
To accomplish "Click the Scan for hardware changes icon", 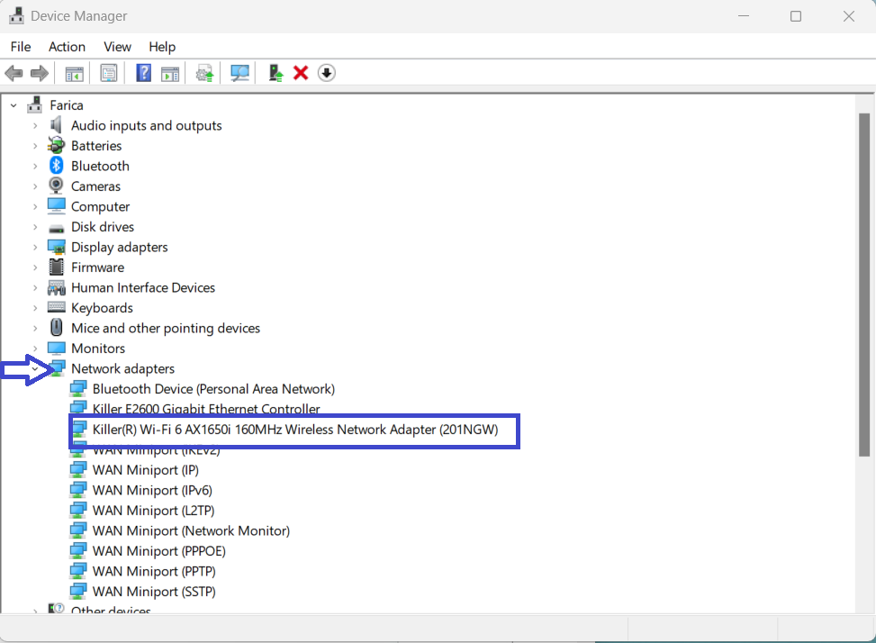I will coord(239,73).
